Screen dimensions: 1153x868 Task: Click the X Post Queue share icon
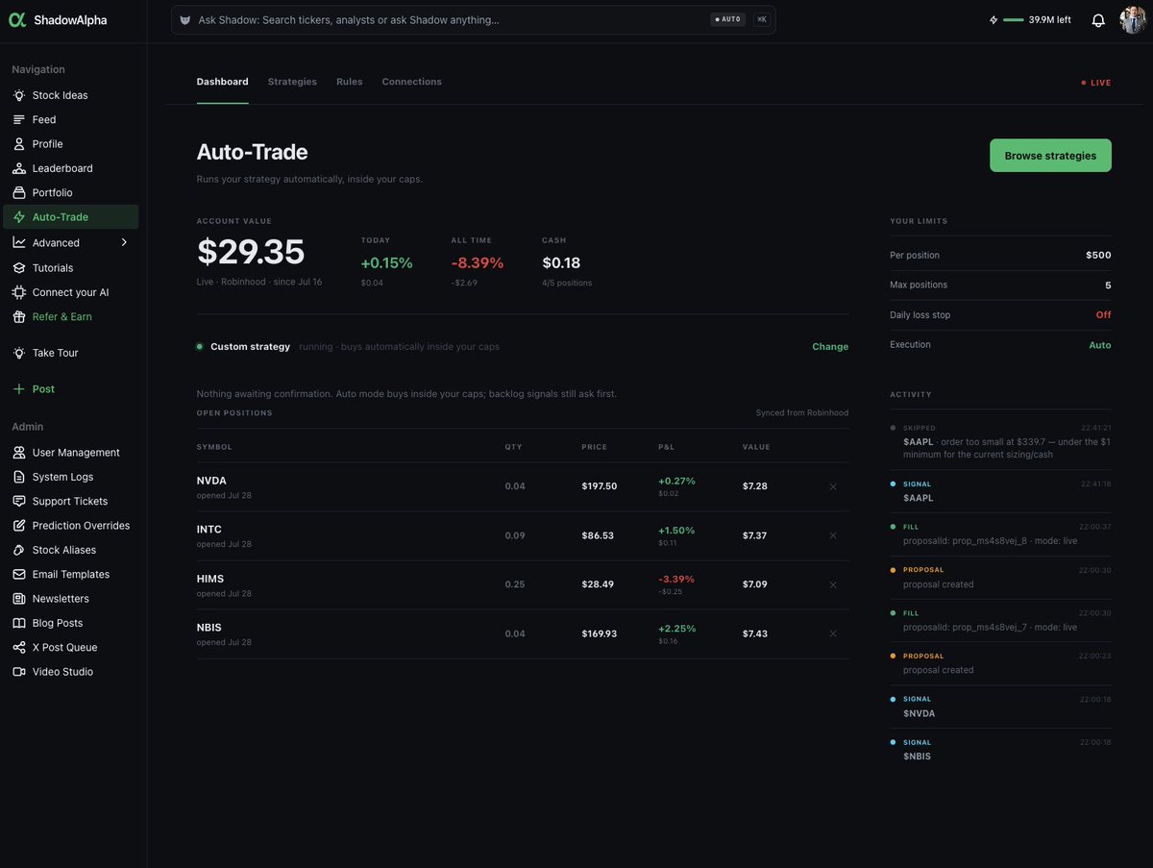coord(19,648)
